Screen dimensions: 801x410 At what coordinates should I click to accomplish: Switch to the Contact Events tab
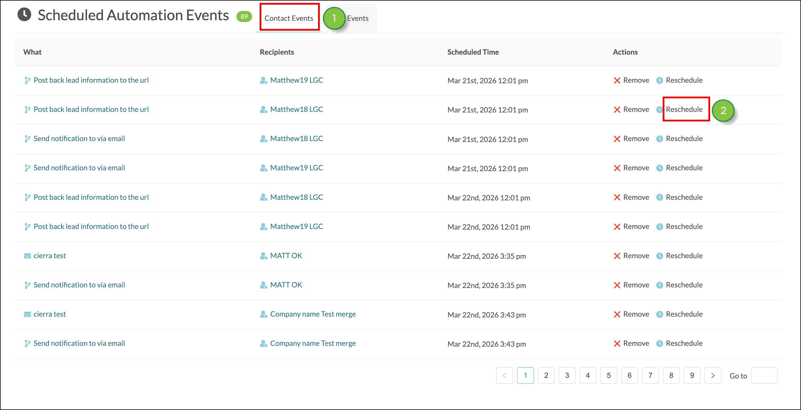click(x=289, y=18)
